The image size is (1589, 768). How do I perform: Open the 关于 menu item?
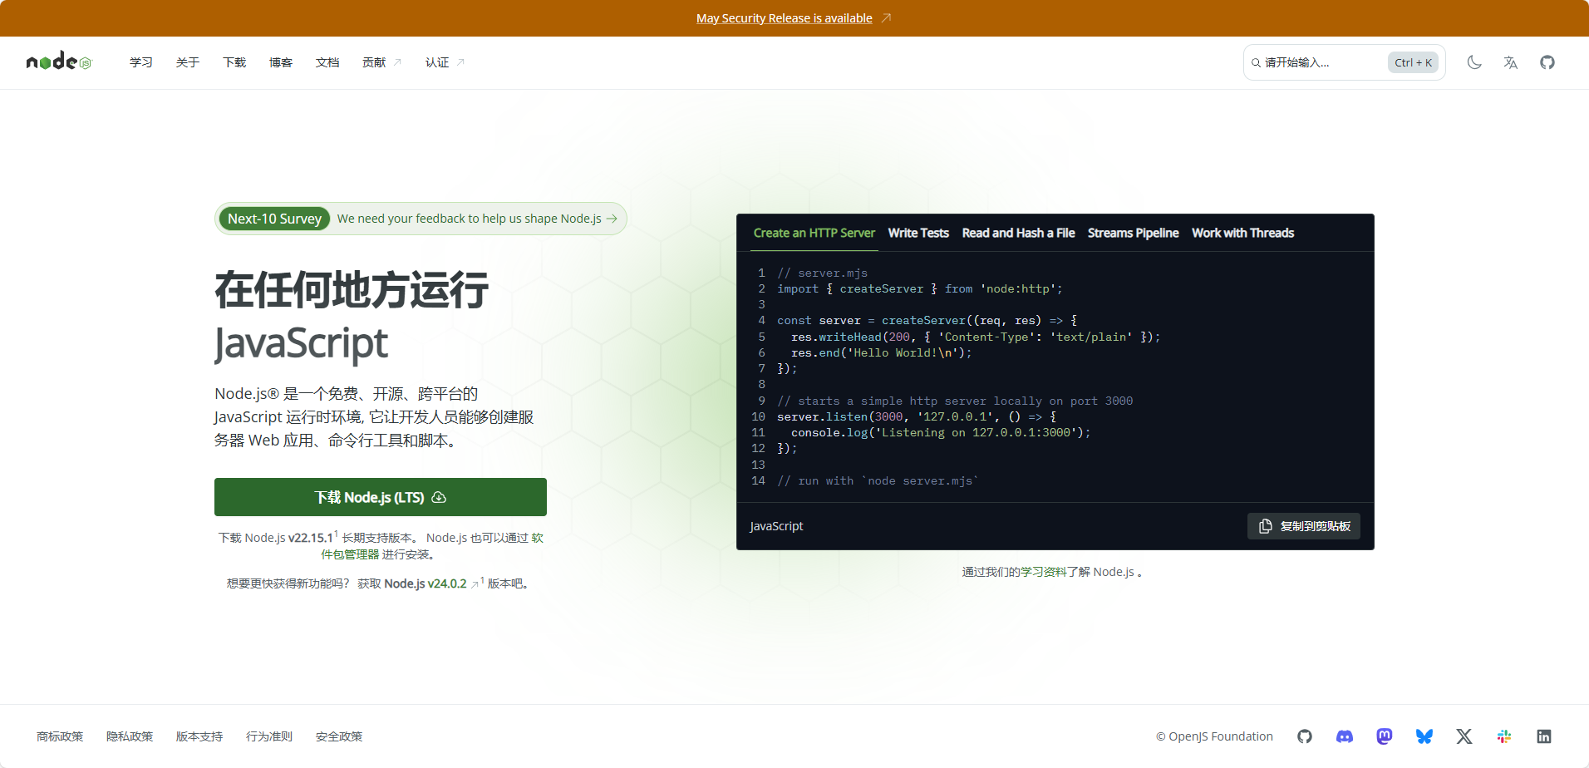click(188, 62)
